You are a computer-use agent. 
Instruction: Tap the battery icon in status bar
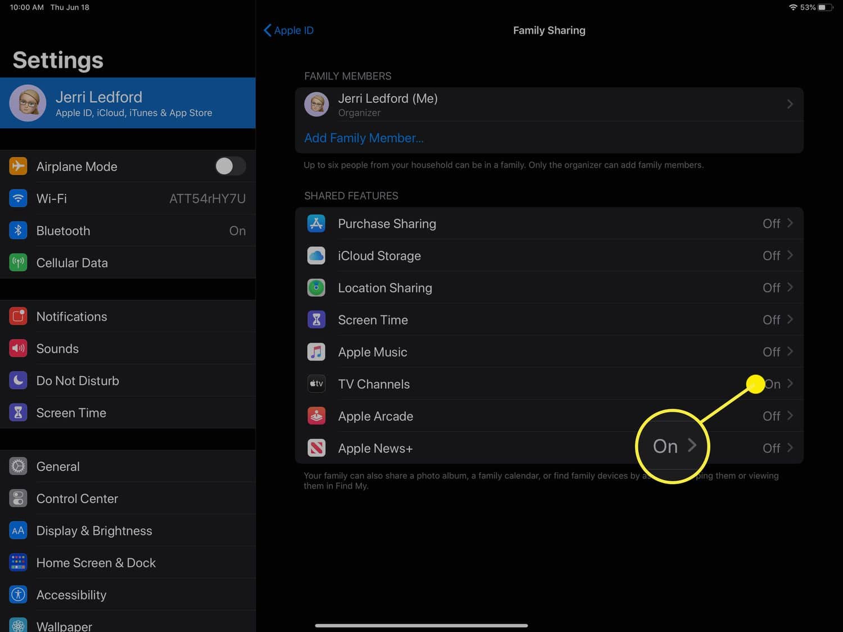click(x=825, y=7)
